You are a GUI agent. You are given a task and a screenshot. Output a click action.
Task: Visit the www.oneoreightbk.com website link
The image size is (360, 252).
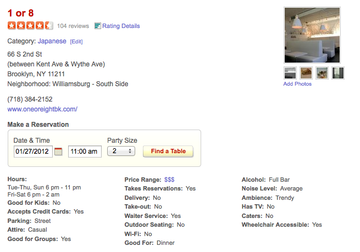pos(42,109)
